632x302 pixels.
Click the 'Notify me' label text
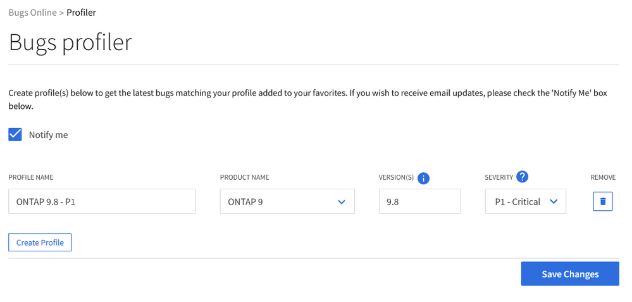[x=48, y=135]
